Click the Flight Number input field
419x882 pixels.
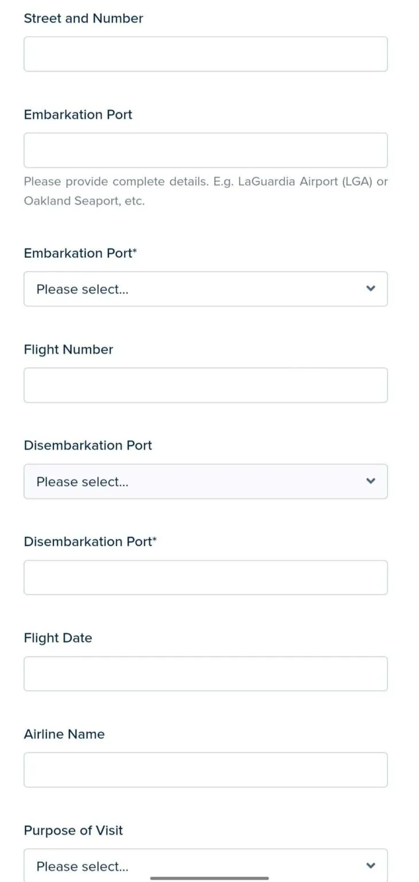pyautogui.click(x=205, y=385)
